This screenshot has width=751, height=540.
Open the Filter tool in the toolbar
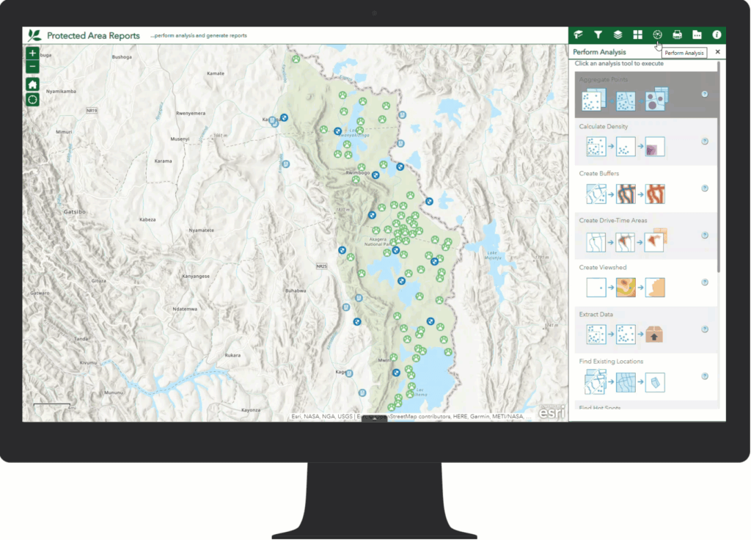click(598, 34)
